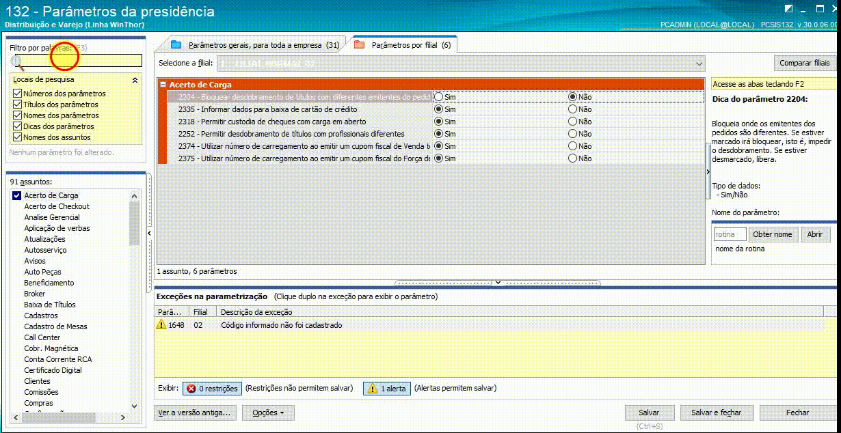This screenshot has height=433, width=841.
Task: Select Não for parameter 2252
Action: coord(572,134)
